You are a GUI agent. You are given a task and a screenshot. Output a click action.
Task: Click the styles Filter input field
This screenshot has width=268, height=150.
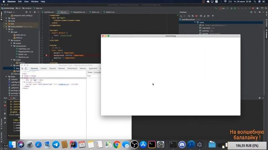(x=94, y=76)
